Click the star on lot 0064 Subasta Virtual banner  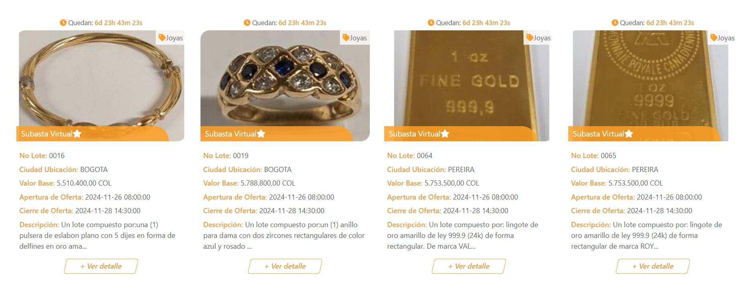[x=445, y=134]
